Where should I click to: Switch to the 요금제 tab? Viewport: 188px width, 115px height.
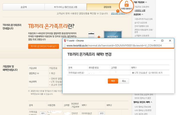(x=24, y=7)
